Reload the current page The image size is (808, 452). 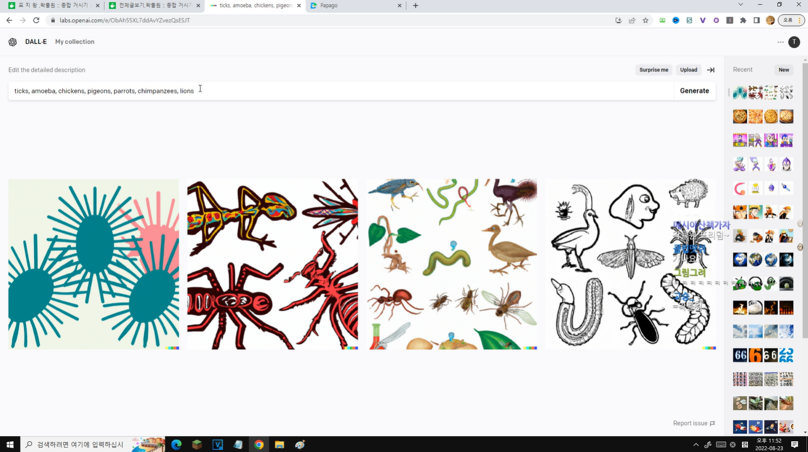(36, 21)
